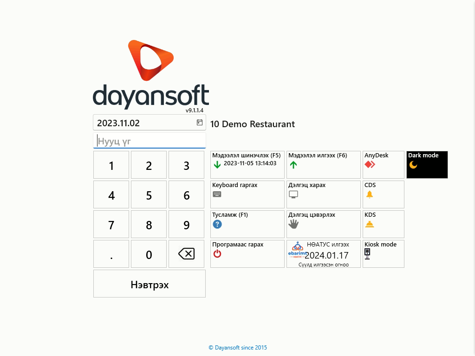Click the backspace key on keypad

tap(186, 254)
